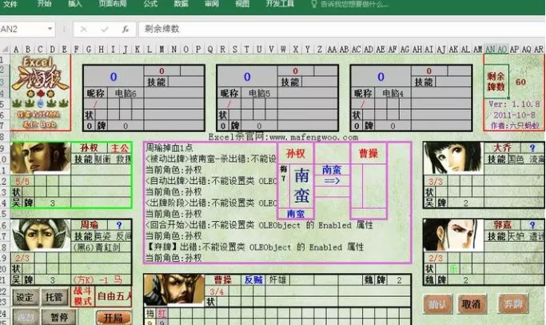Click the Select All corner triangle
Screen dimensions: 546x325
coord(5,49)
